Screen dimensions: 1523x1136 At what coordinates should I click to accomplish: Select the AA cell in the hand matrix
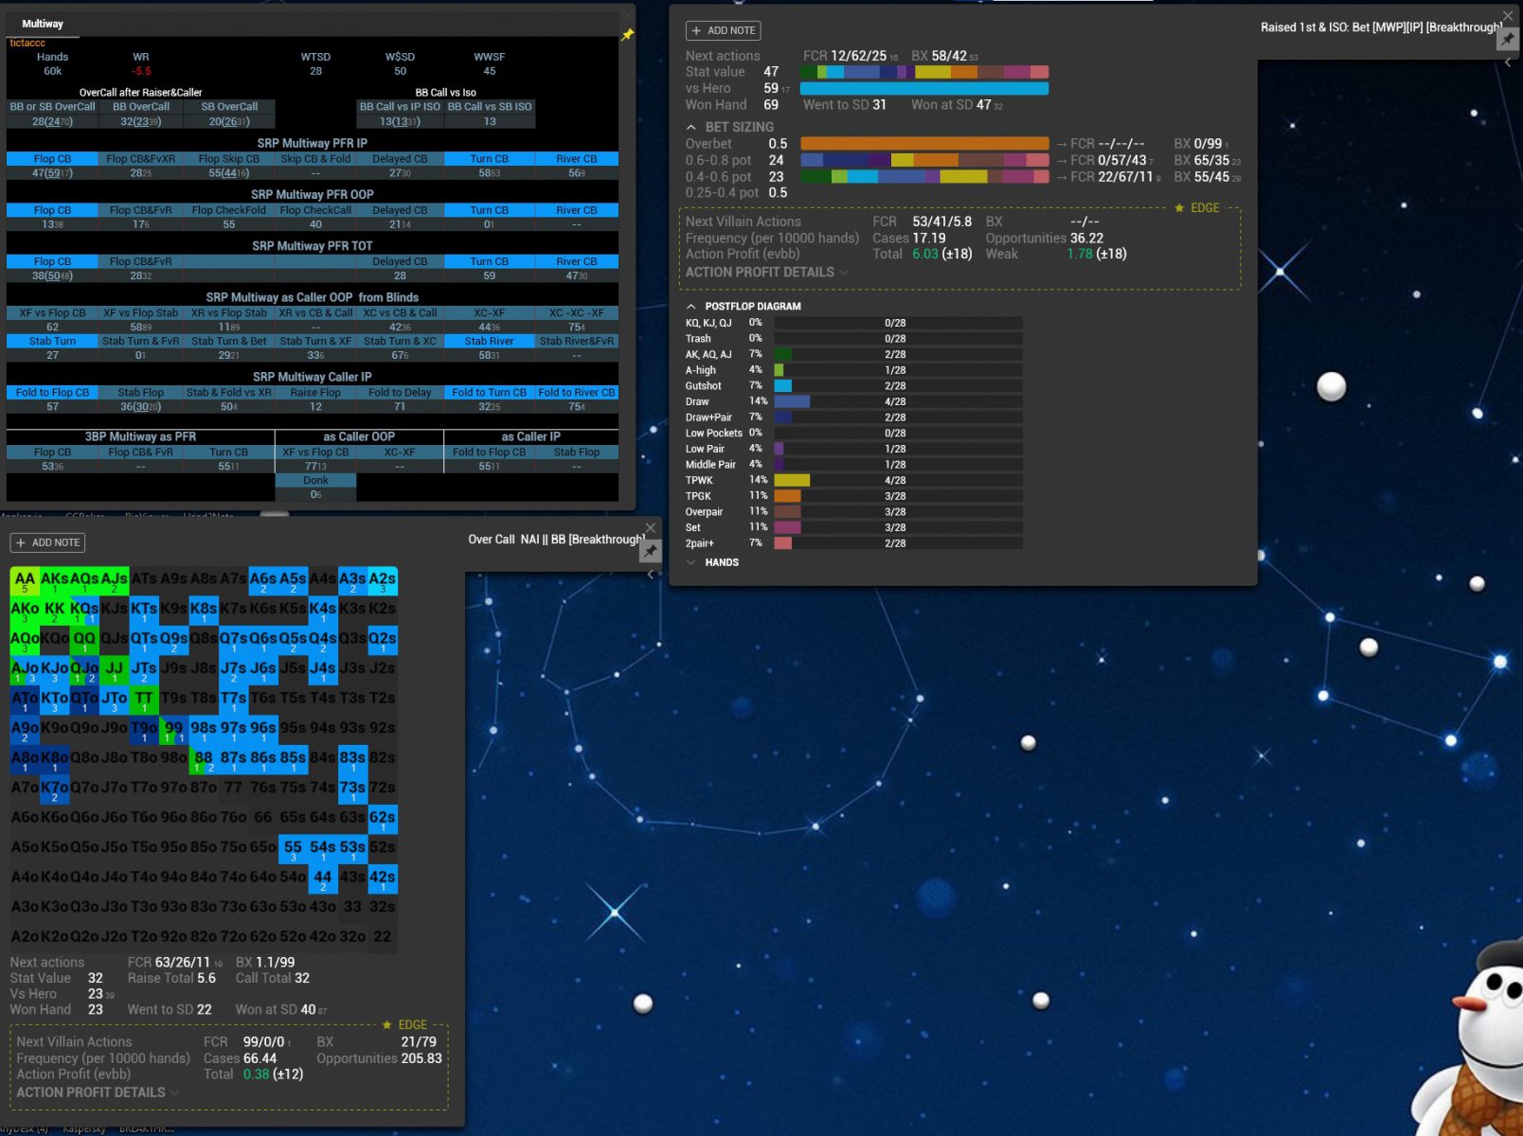click(x=25, y=579)
